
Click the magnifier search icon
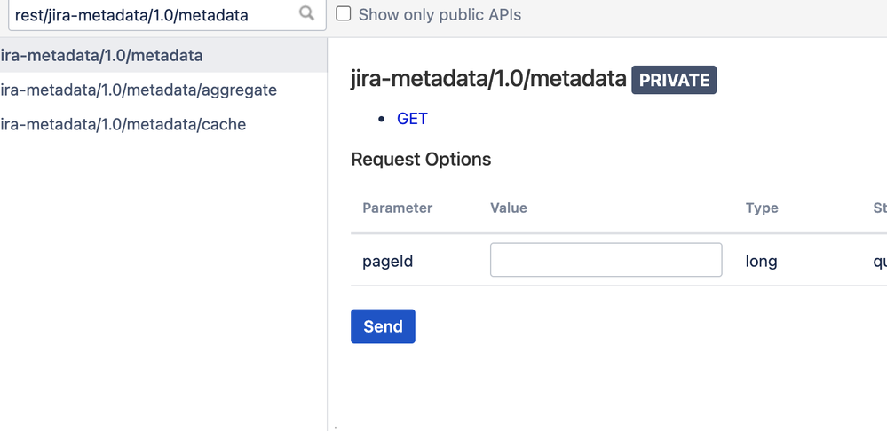tap(306, 13)
